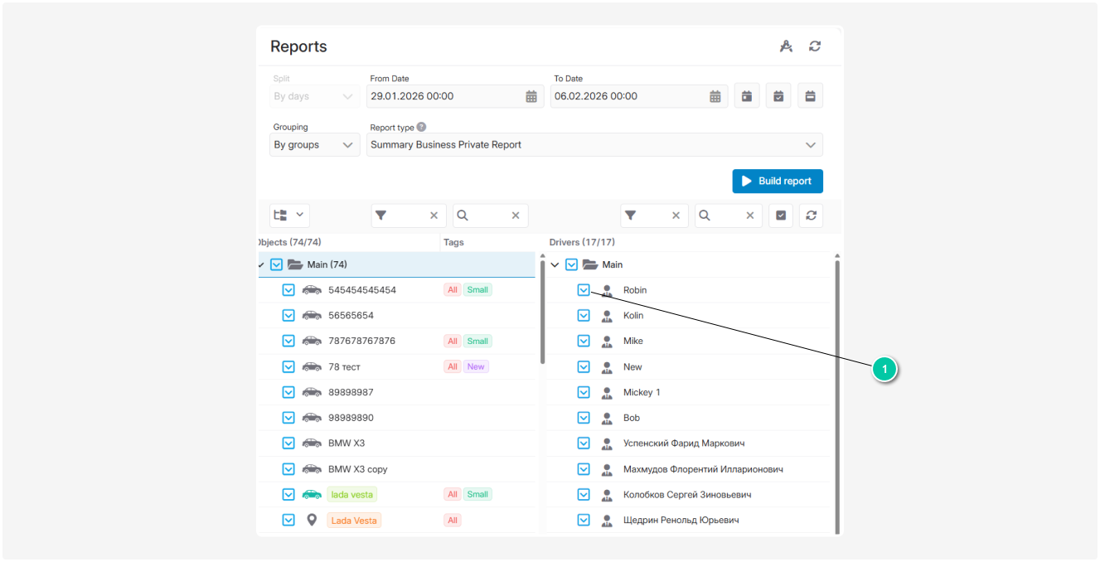
Task: Click the select-all checkbox icon in Drivers toolbar
Action: (780, 215)
